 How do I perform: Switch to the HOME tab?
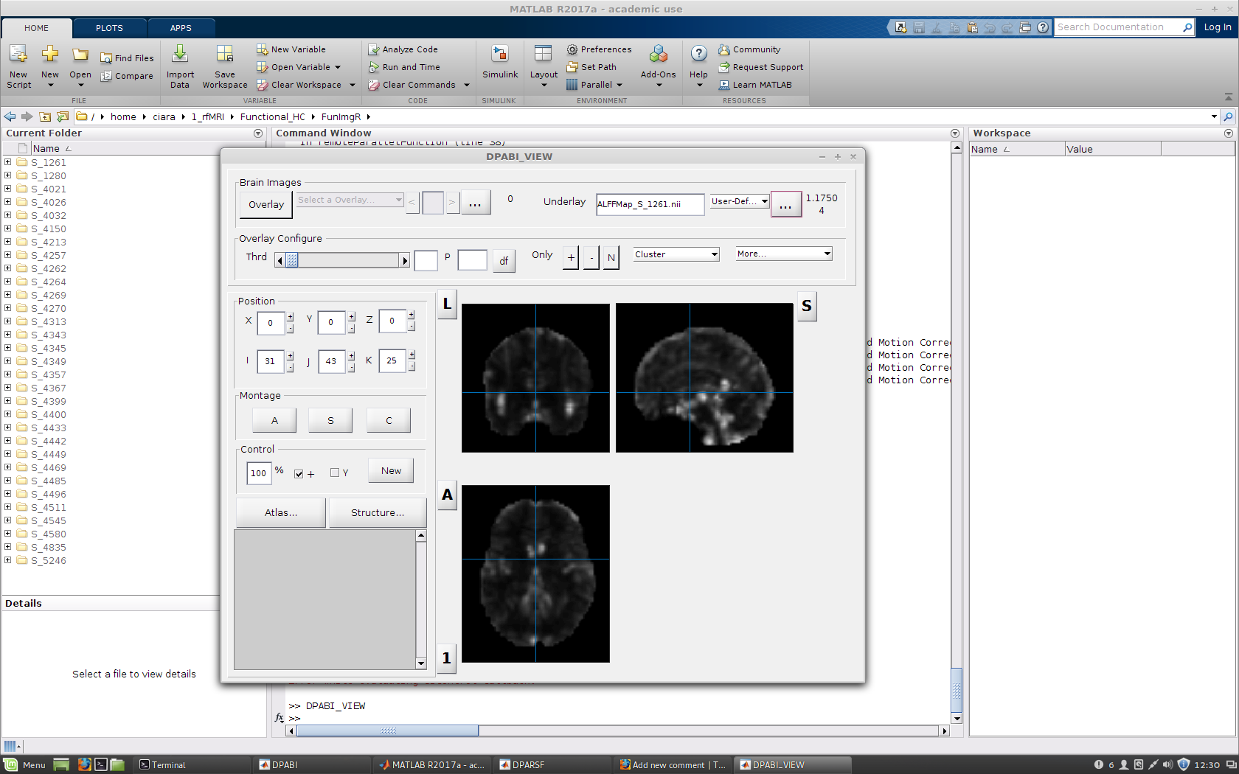point(36,28)
